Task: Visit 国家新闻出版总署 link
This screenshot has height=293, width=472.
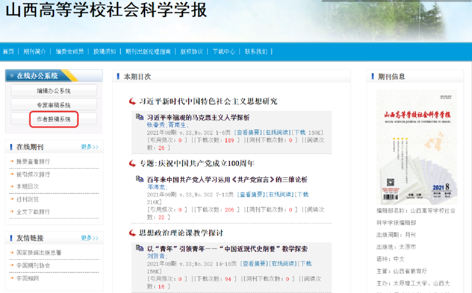Action: (39, 253)
